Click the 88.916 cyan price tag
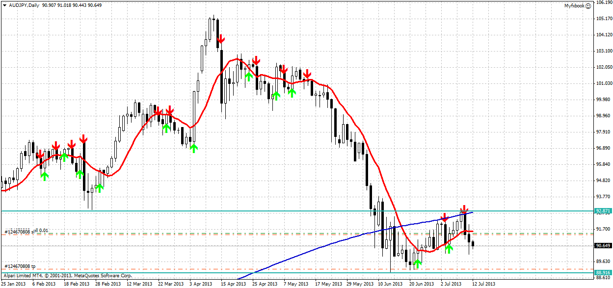This screenshot has height=288, width=613. tap(603, 272)
